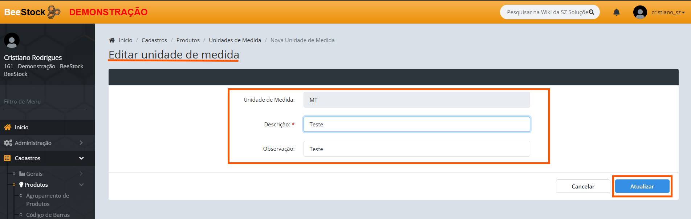Click the Cadastros list icon
Viewport: 691px width, 219px height.
(x=7, y=158)
